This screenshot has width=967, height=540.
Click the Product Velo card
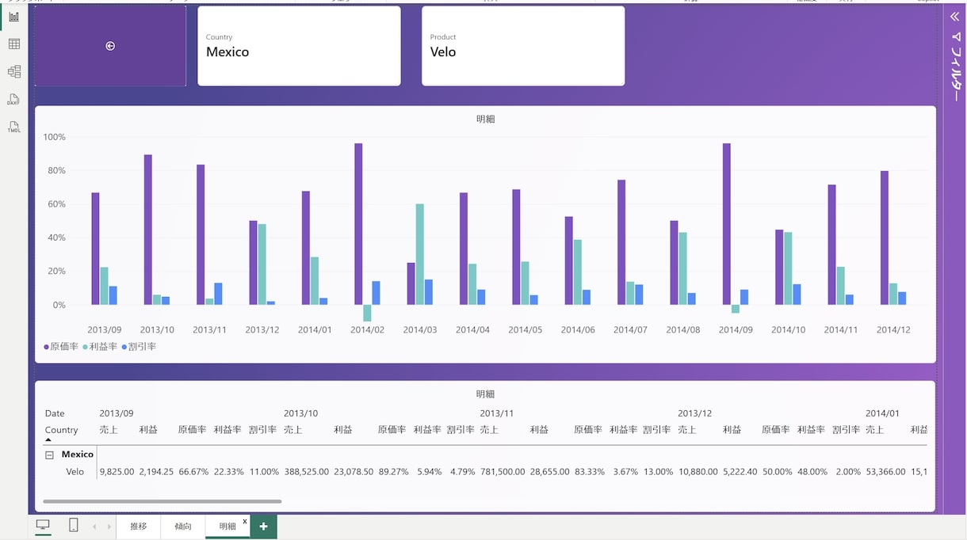coord(523,46)
